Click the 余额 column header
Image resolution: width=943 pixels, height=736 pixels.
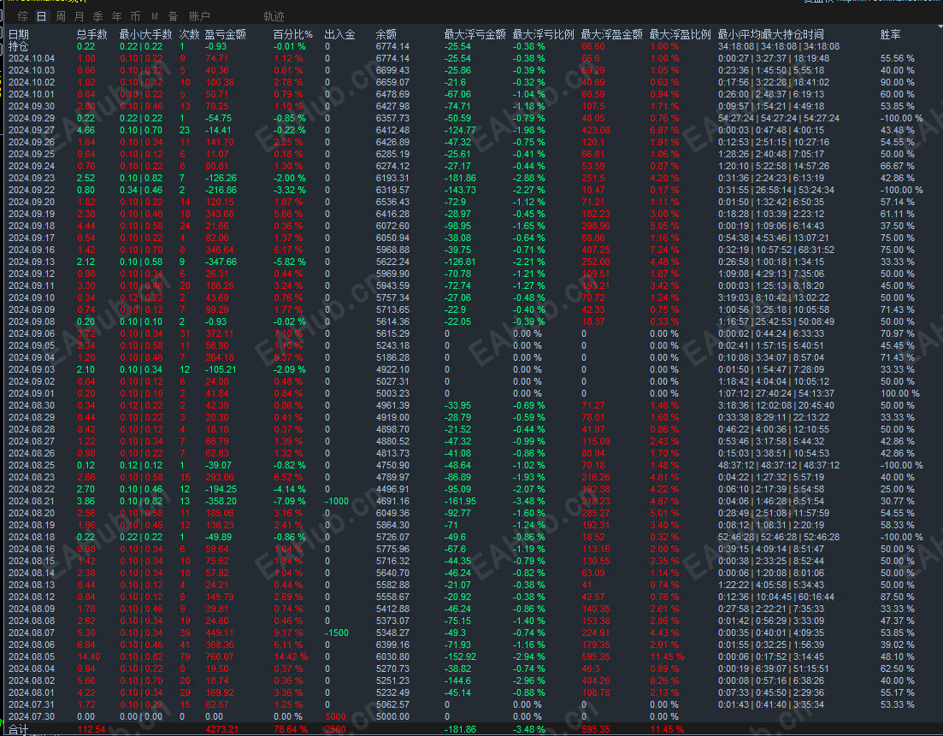(x=386, y=34)
